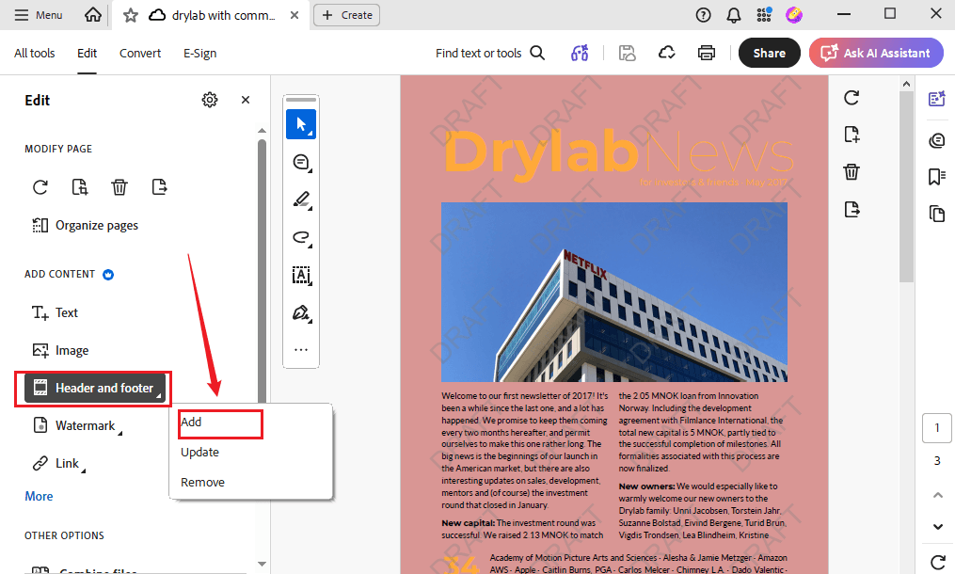
Task: Click Insert page icon in Modify Page
Action: (80, 187)
